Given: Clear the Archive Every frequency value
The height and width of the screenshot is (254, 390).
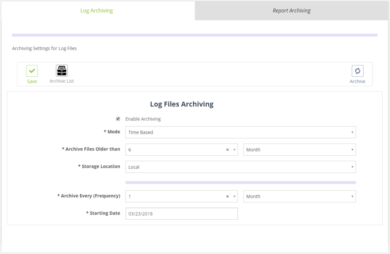Looking at the screenshot, I should pyautogui.click(x=227, y=197).
